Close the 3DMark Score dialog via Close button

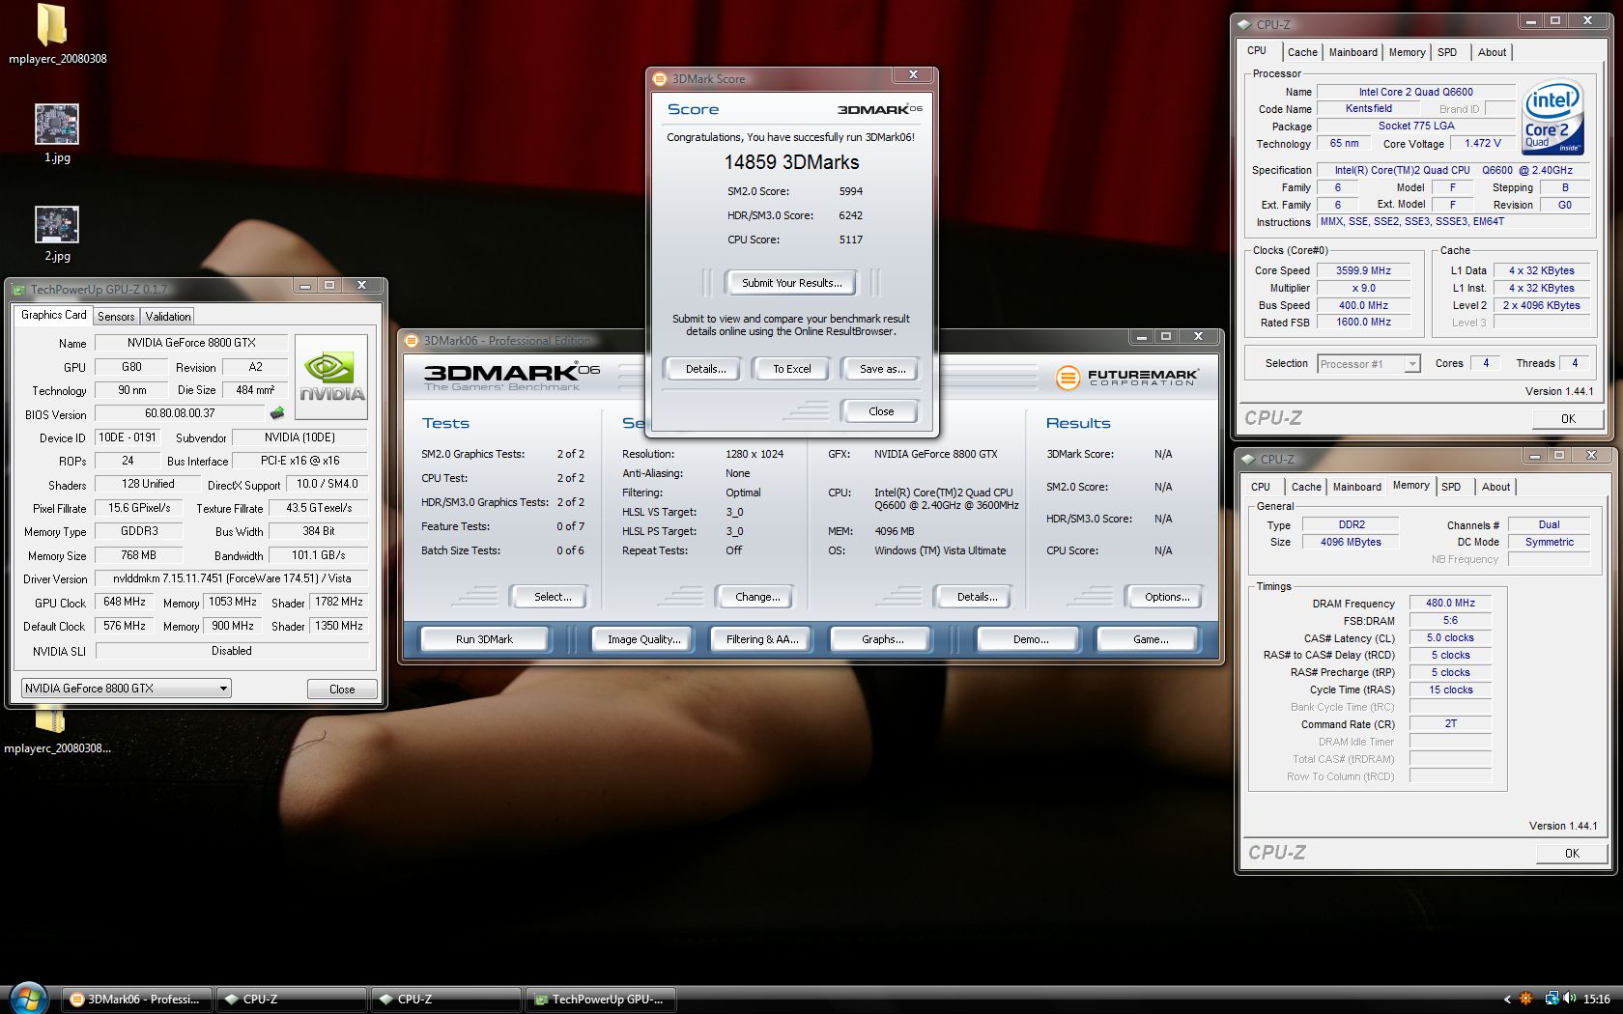point(880,411)
